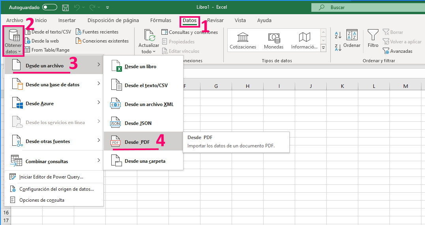The image size is (425, 225).
Task: Open Consultas y conexiones pane
Action: pos(190,32)
